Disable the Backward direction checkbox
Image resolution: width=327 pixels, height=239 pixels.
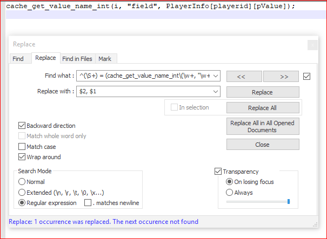pos(22,126)
